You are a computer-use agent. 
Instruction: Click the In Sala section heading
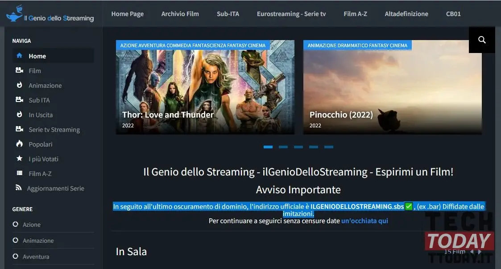pos(131,252)
